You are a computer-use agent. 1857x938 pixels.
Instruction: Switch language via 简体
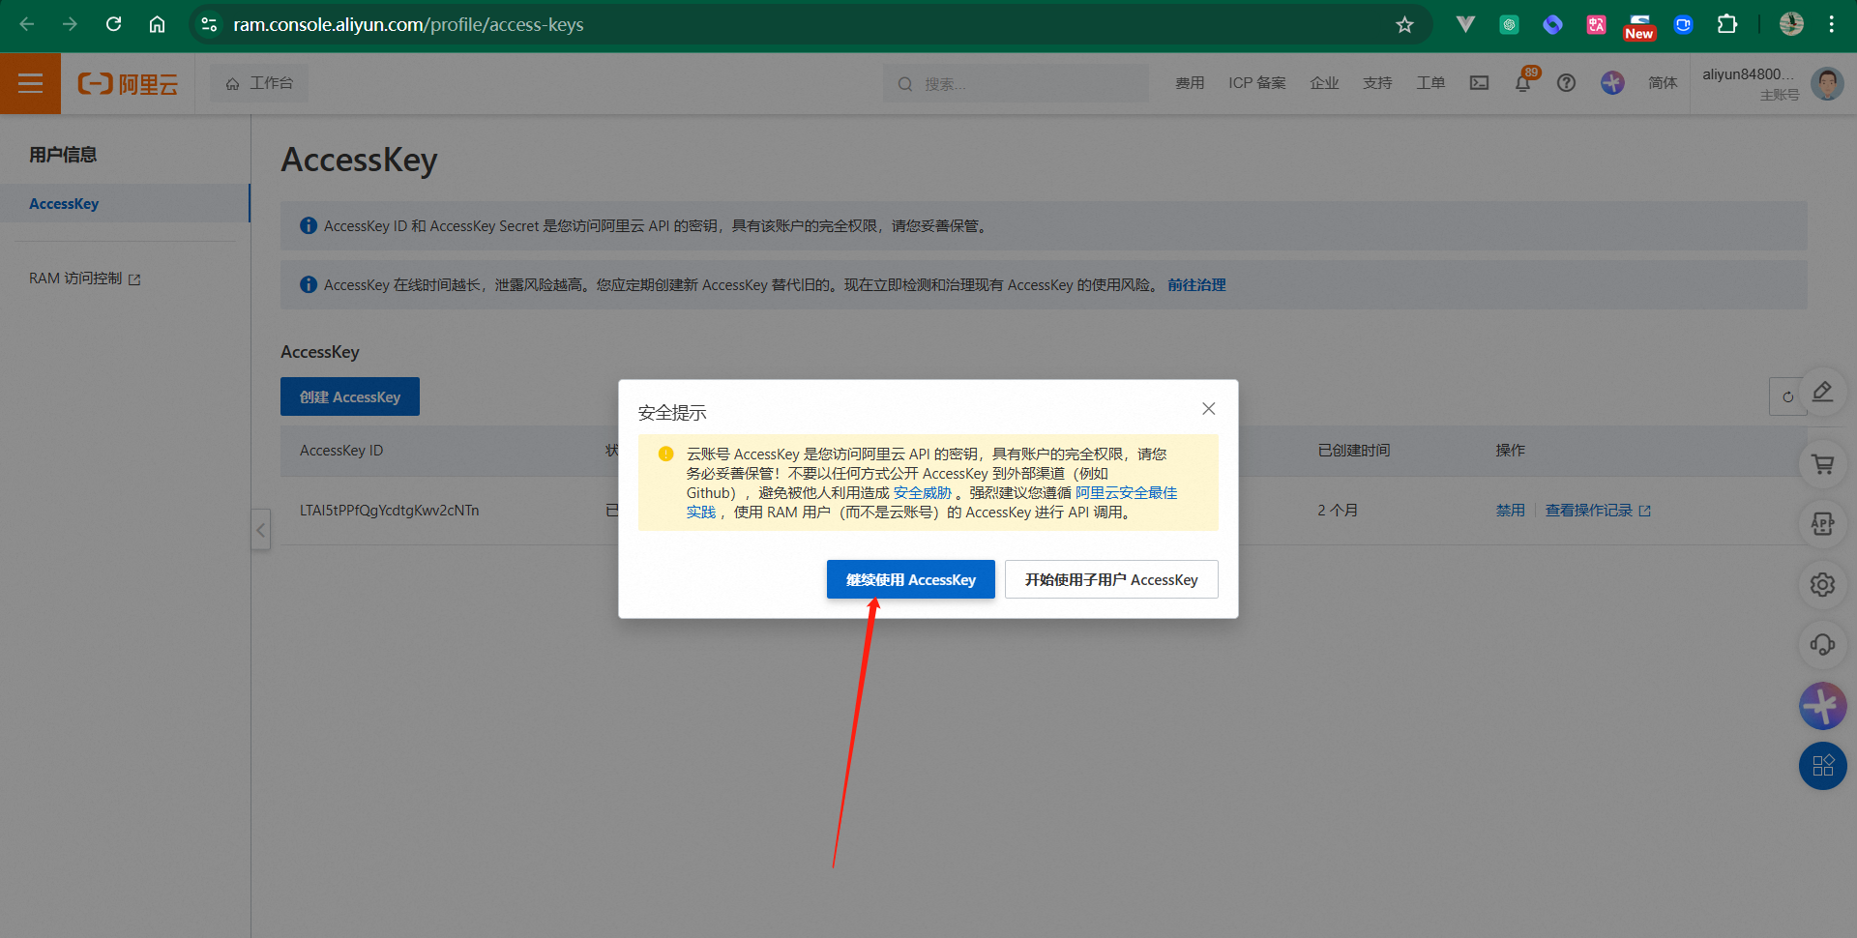[x=1663, y=83]
